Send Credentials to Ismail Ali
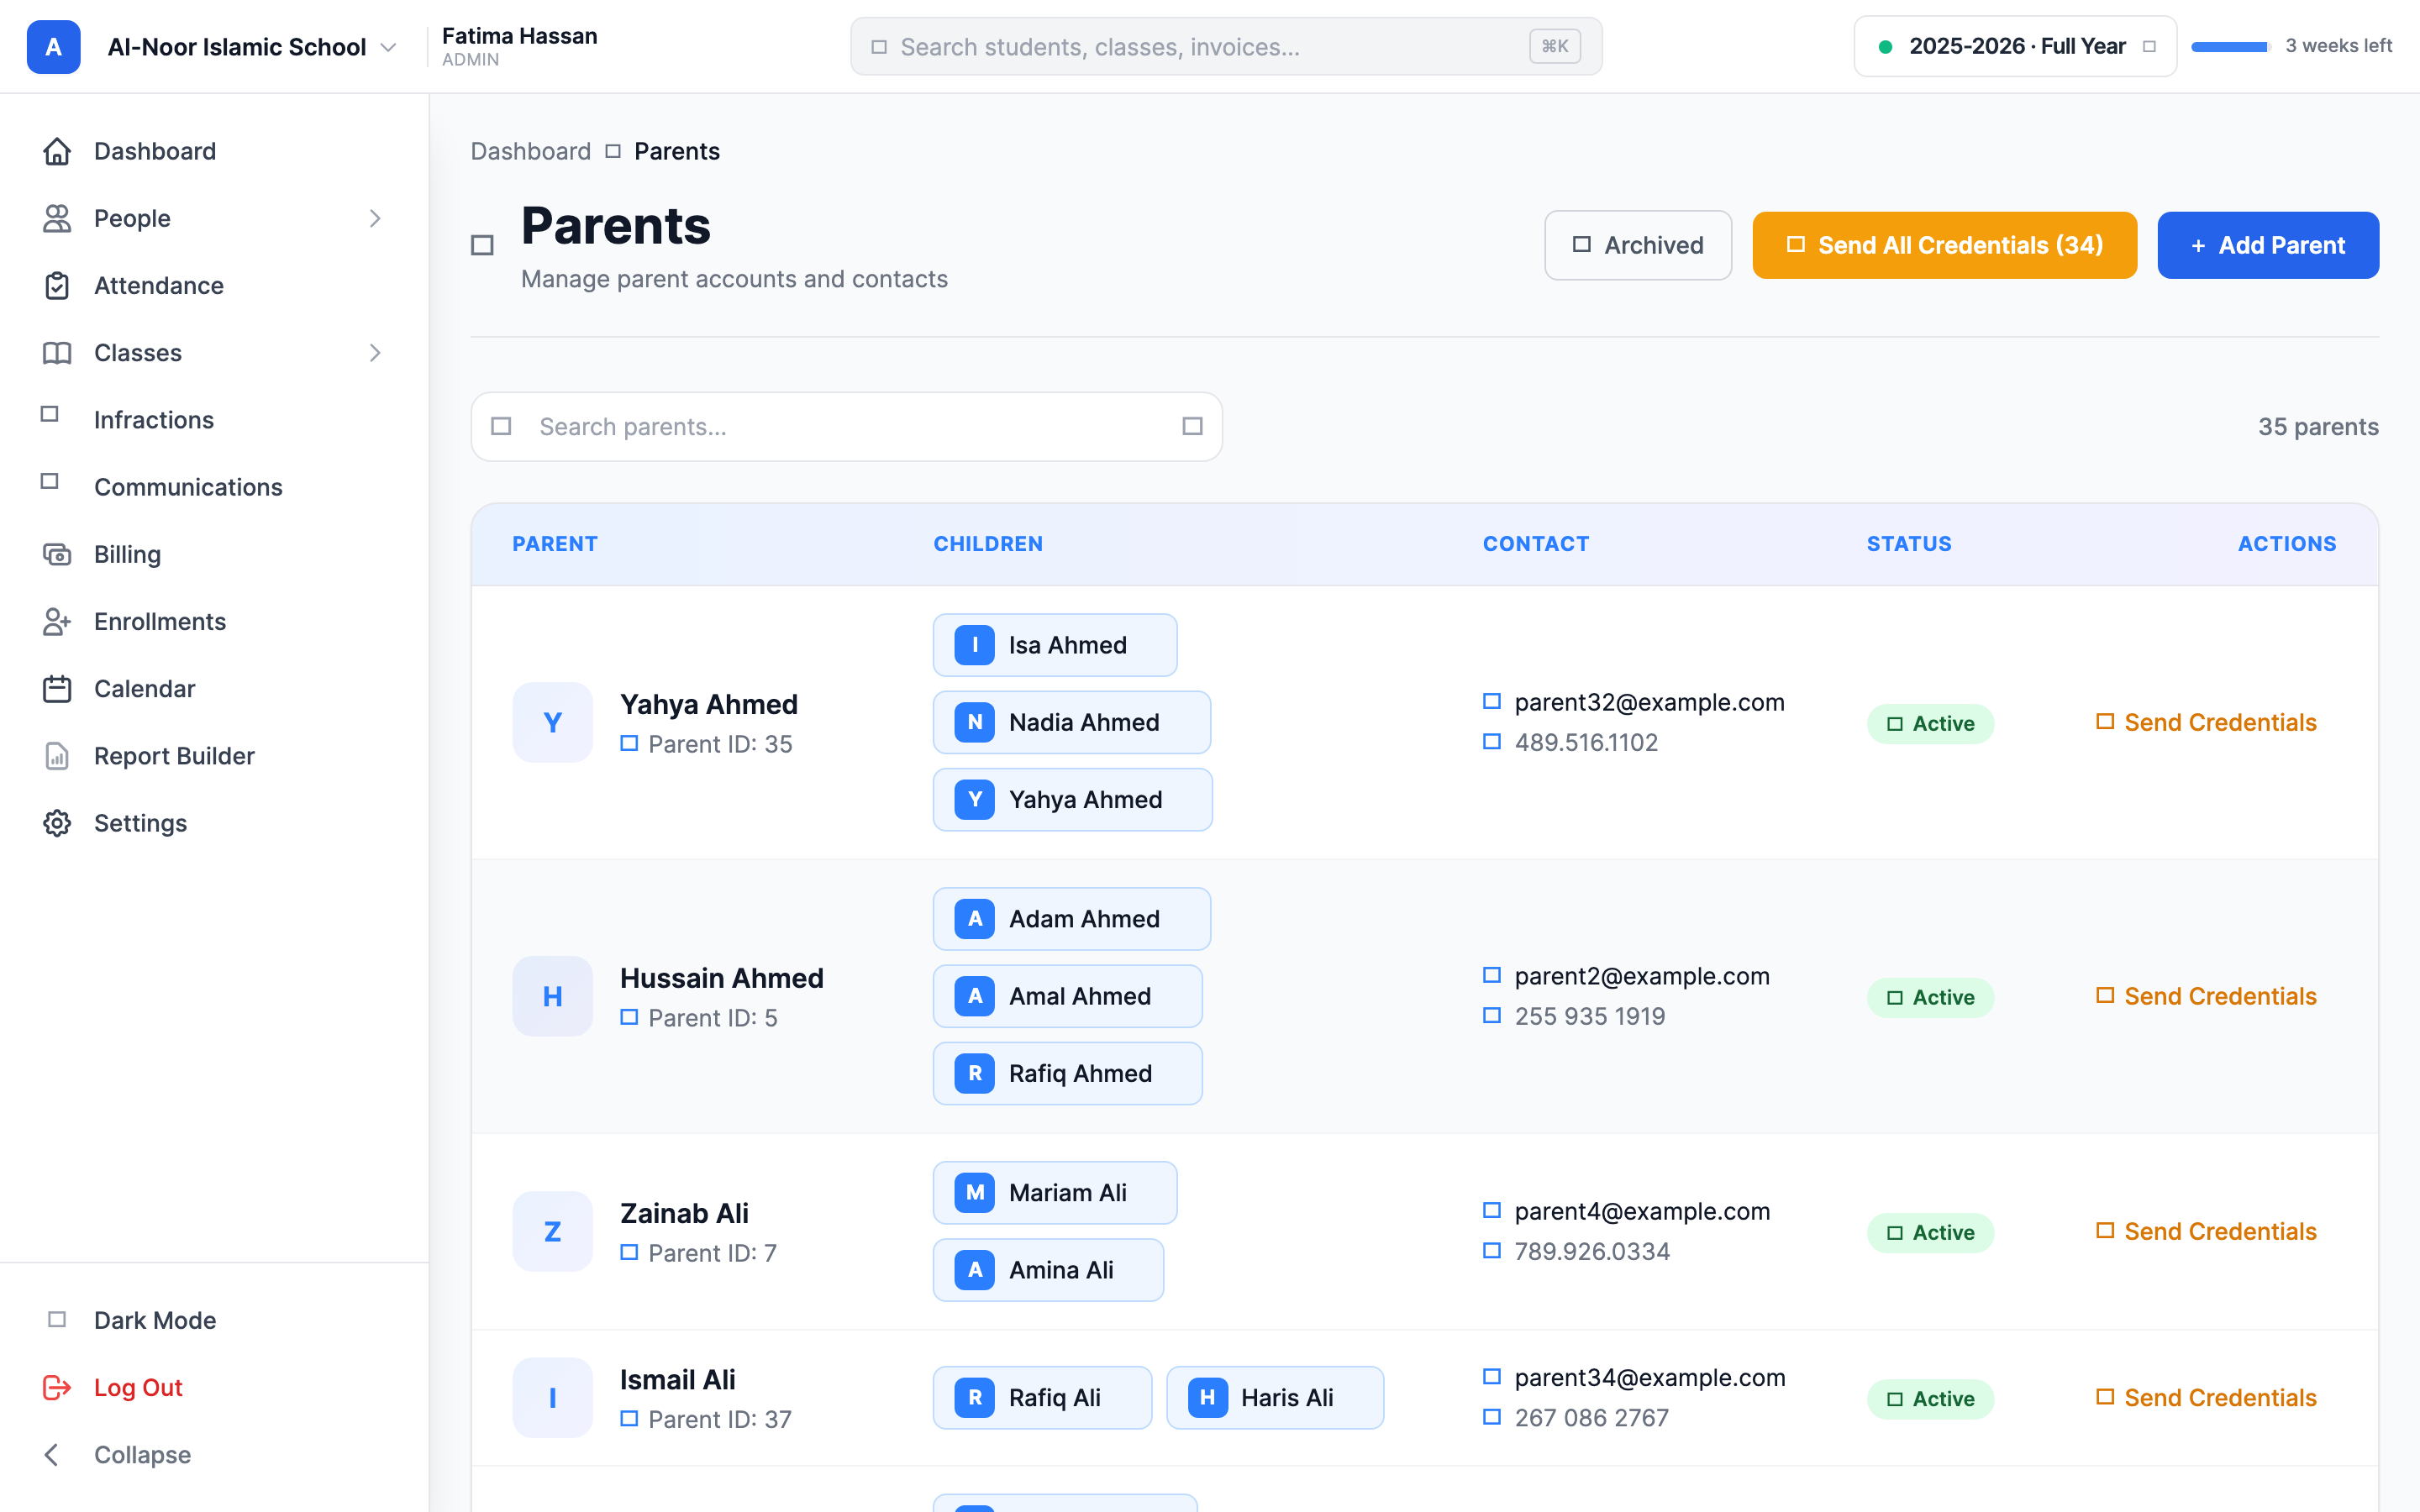Screen dimensions: 2420x1512 click(x=2206, y=1397)
